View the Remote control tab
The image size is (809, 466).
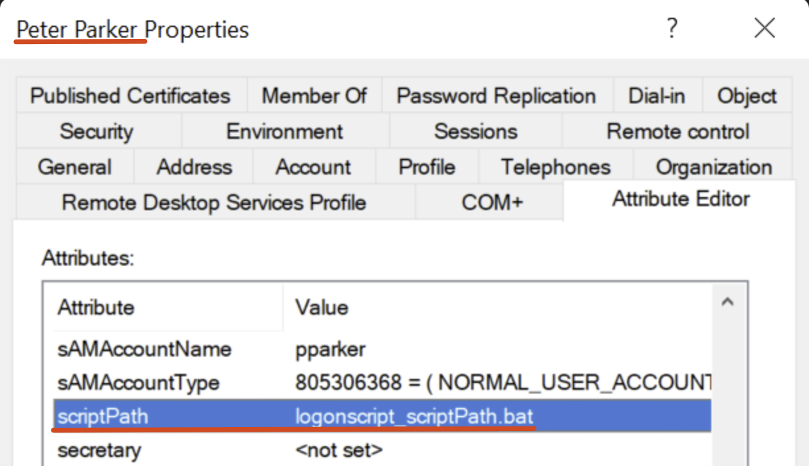pyautogui.click(x=678, y=132)
